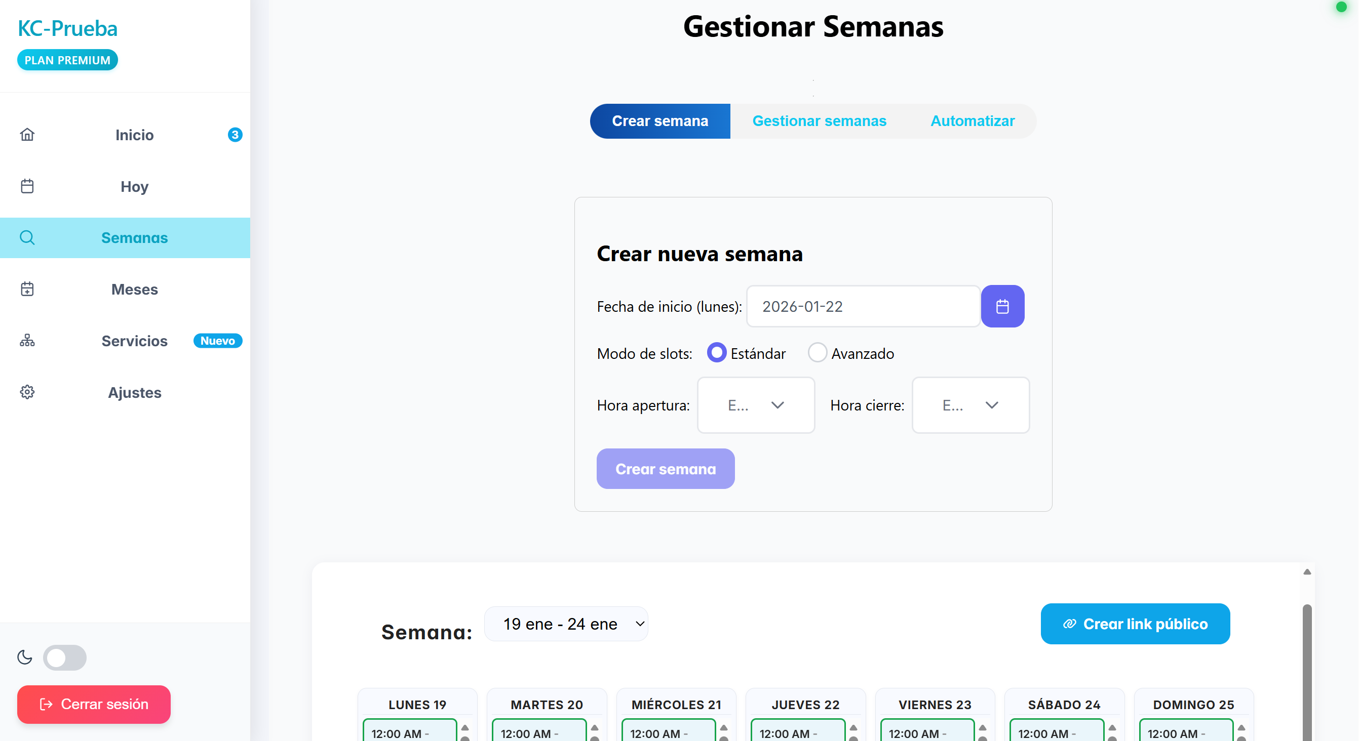Screen dimensions: 1359x741
Task: Select the Estándar slot mode
Action: (716, 353)
